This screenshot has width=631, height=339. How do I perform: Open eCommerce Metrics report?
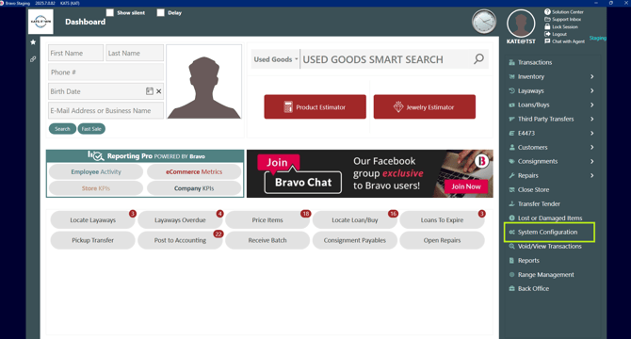tap(194, 171)
